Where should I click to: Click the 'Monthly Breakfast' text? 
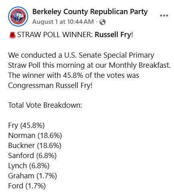pos(140,65)
